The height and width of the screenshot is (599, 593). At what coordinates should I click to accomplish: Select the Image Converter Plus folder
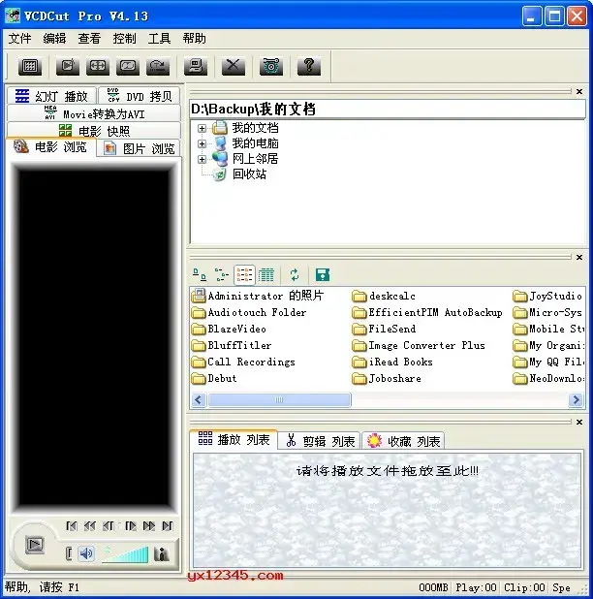tap(419, 345)
